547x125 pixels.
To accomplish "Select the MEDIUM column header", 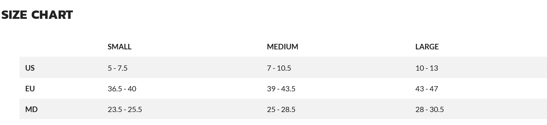I will (x=282, y=47).
